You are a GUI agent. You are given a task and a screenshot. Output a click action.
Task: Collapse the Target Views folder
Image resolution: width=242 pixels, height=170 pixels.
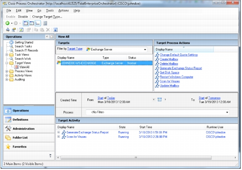coord(7,63)
